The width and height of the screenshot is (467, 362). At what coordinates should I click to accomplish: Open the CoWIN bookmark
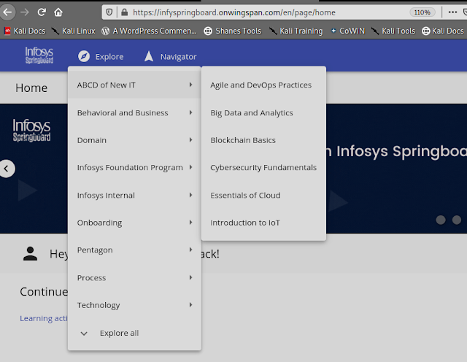(x=347, y=31)
